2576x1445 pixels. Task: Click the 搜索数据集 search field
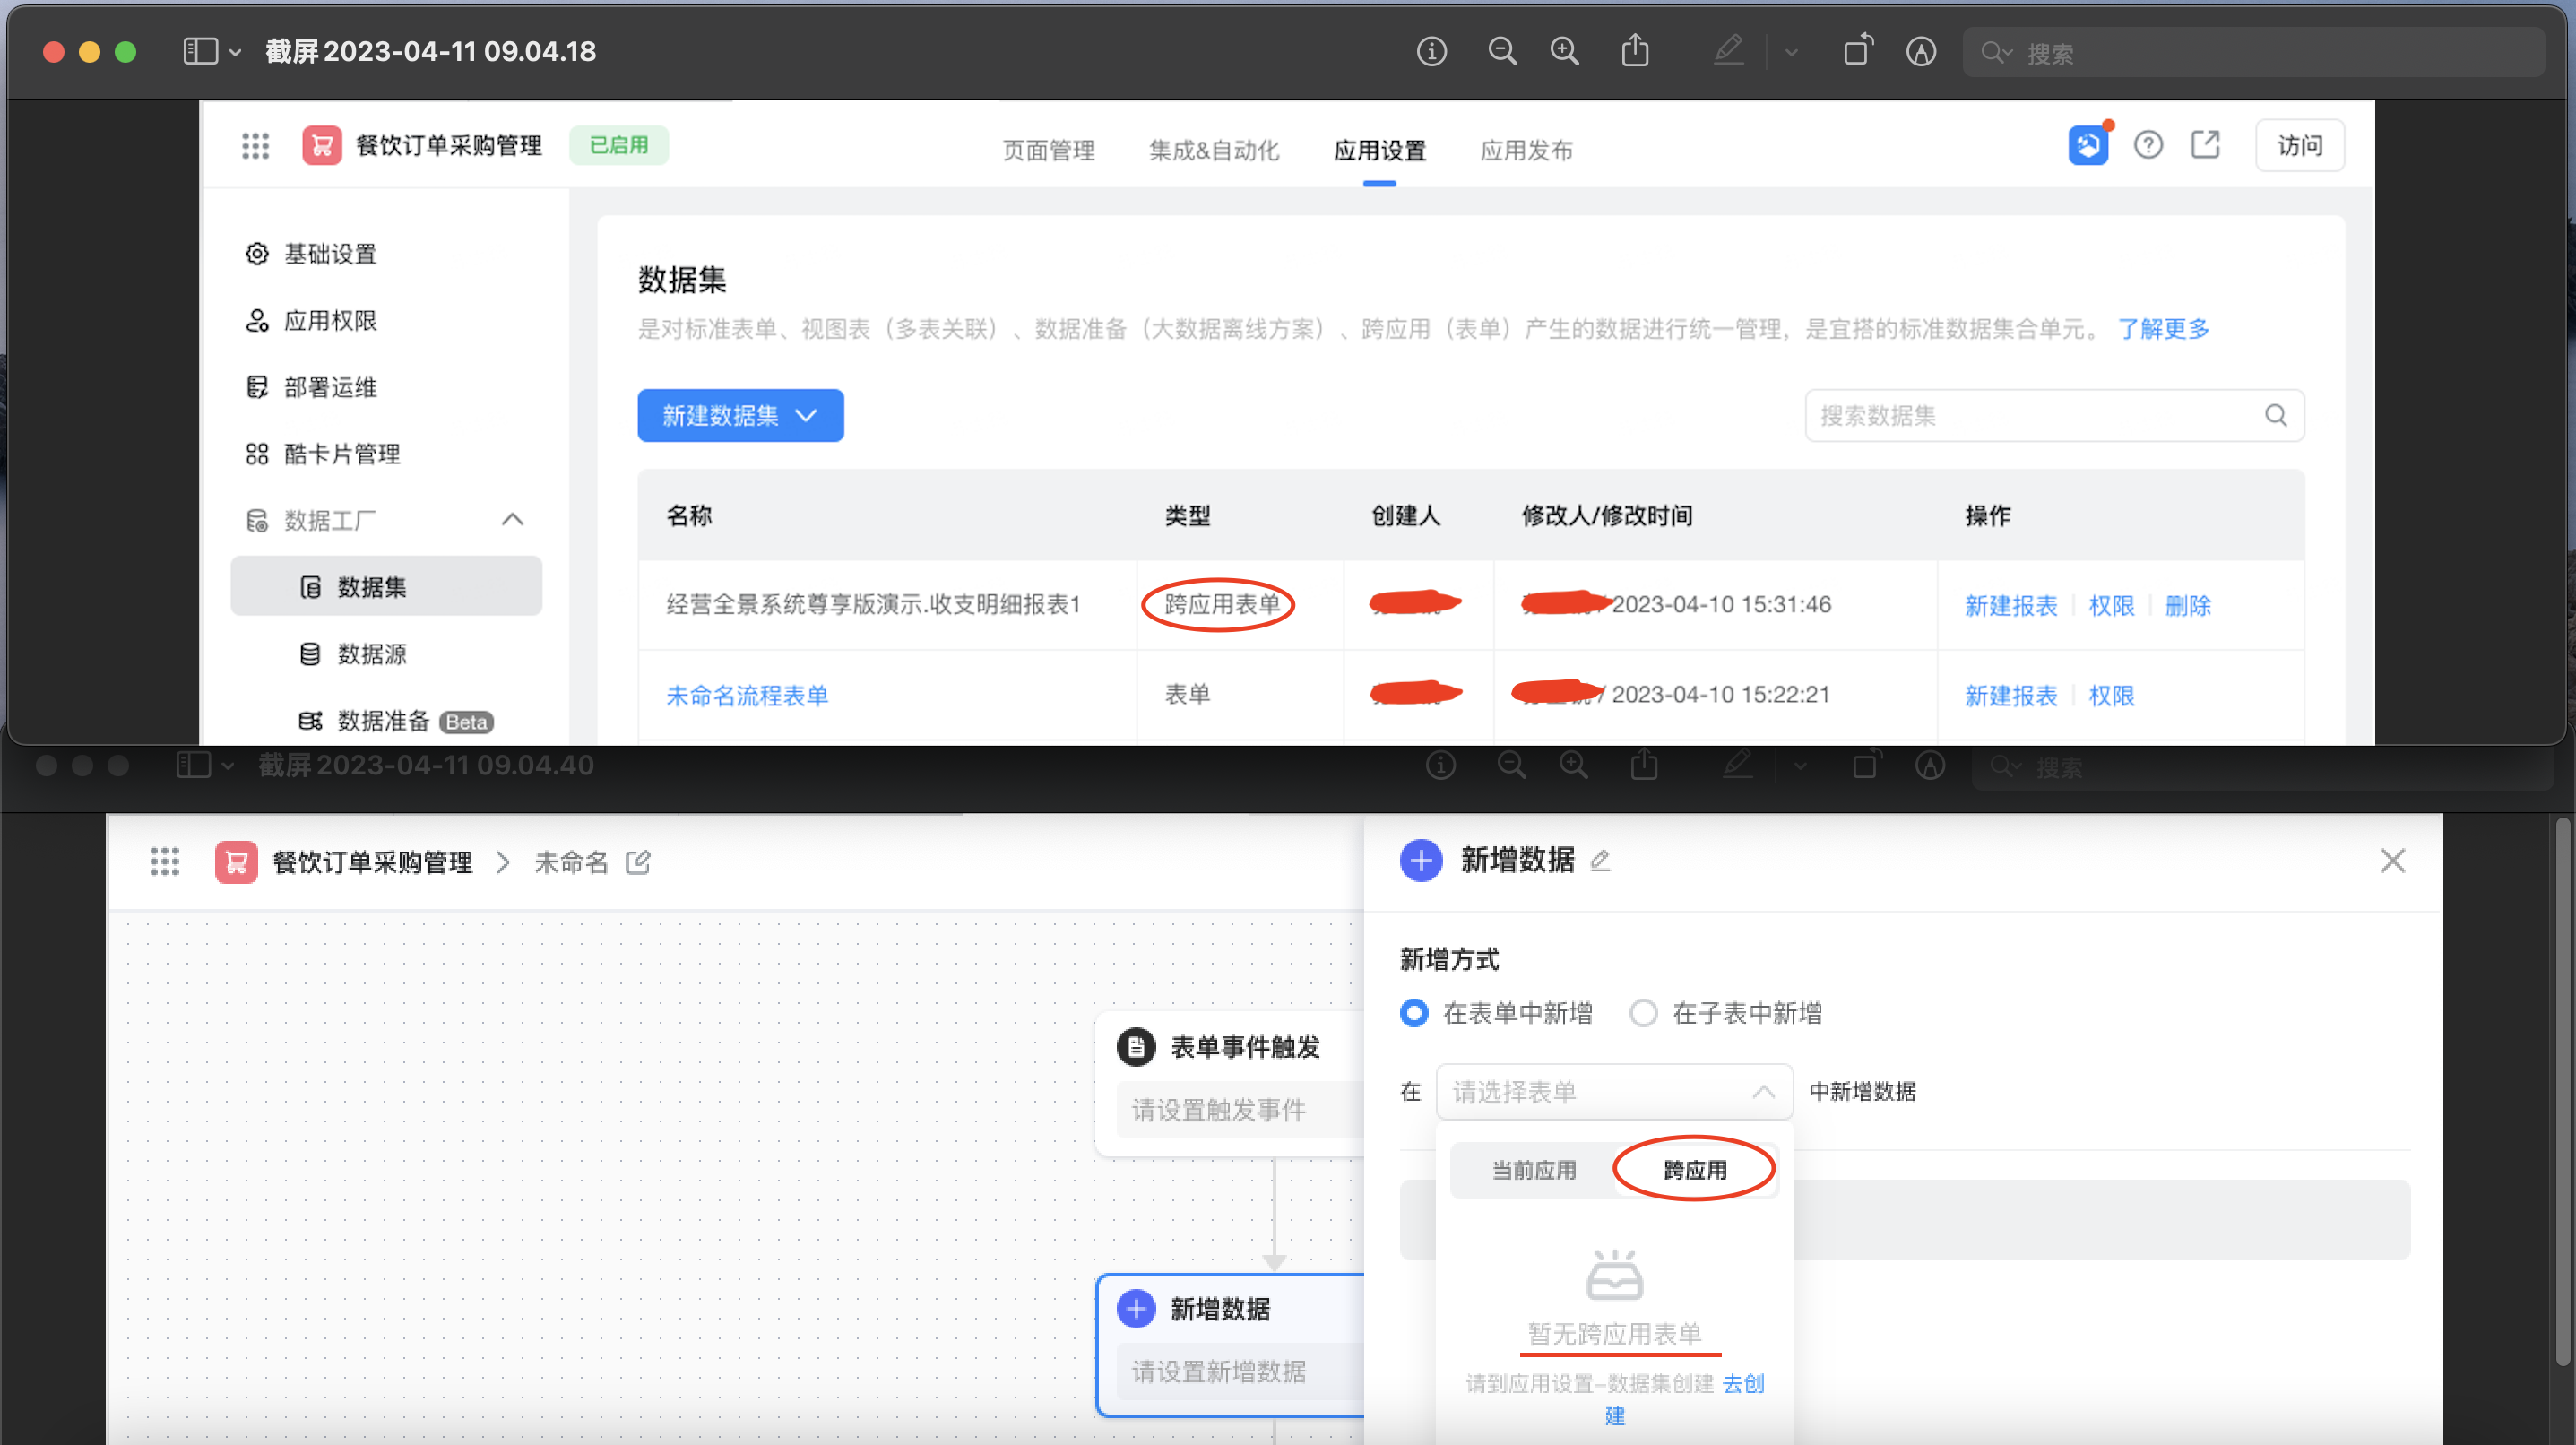pos(2054,415)
